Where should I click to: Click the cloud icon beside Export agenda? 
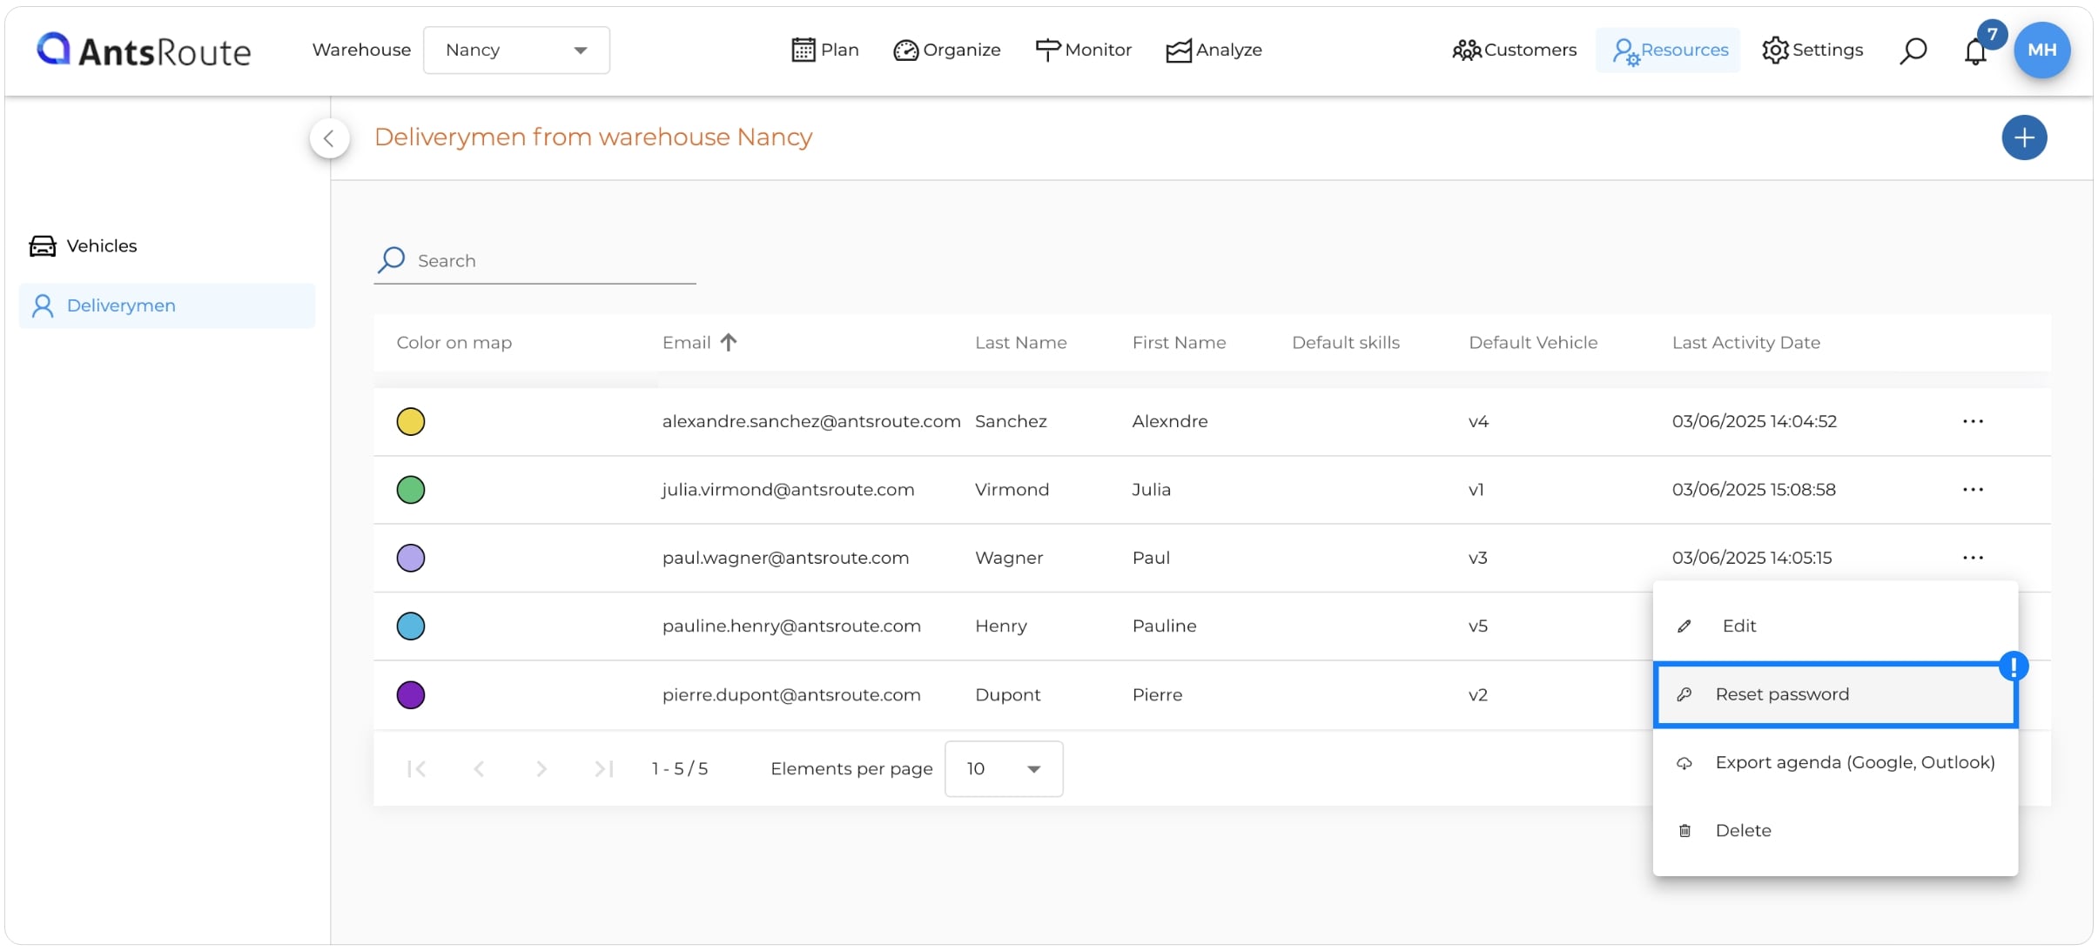coord(1684,763)
